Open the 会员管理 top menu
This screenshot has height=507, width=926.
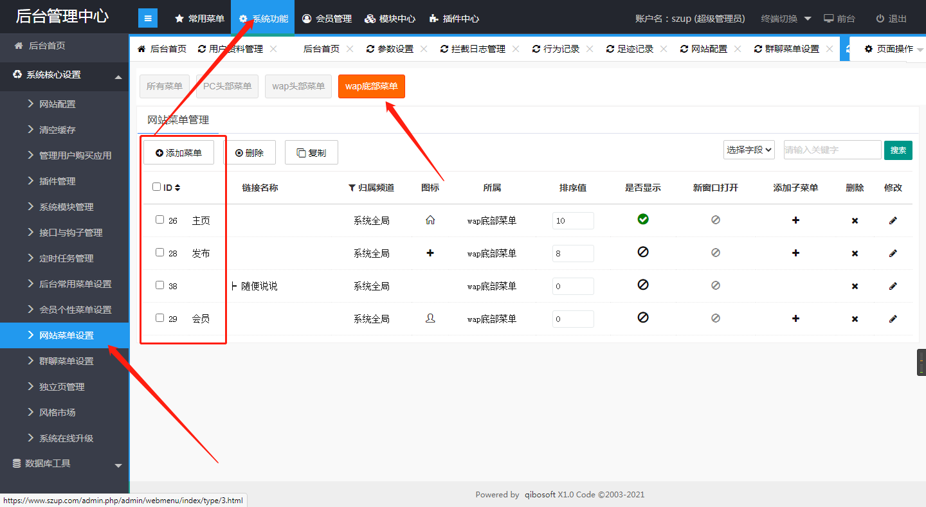[x=327, y=19]
